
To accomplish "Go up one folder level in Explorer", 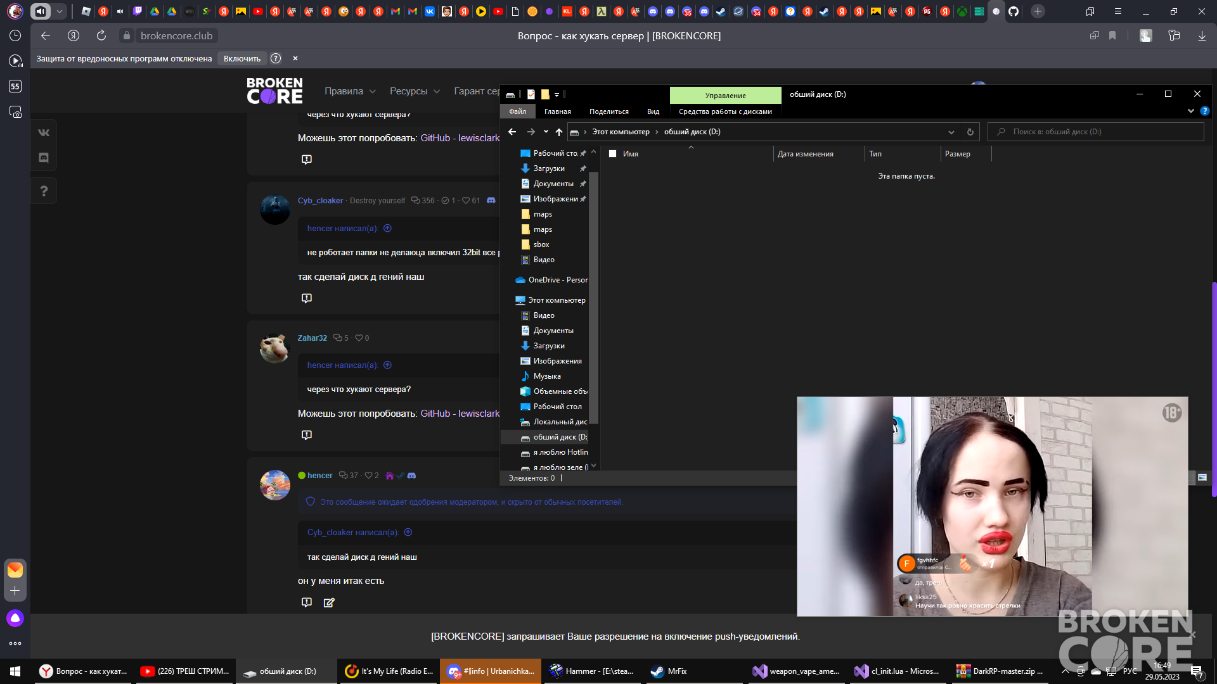I will pyautogui.click(x=558, y=132).
